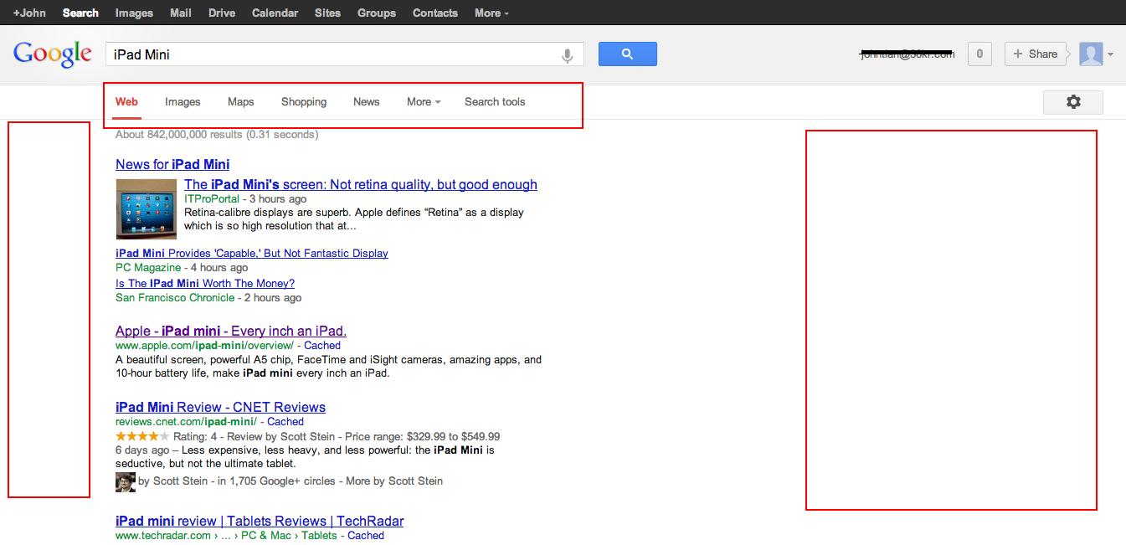1126x545 pixels.
Task: Select the Web results tab
Action: 126,102
